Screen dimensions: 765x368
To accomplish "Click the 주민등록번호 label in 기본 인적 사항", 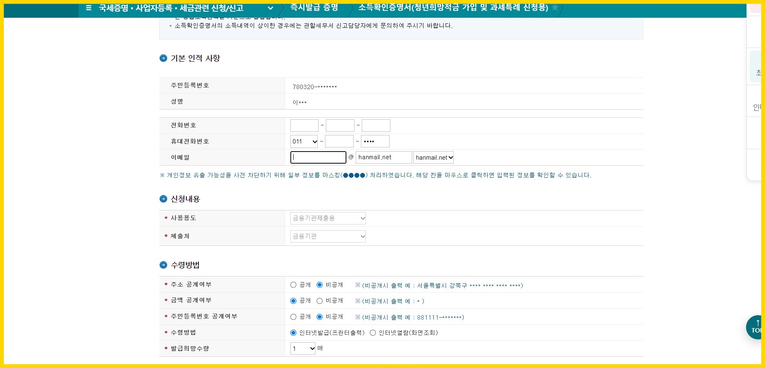I will (190, 85).
